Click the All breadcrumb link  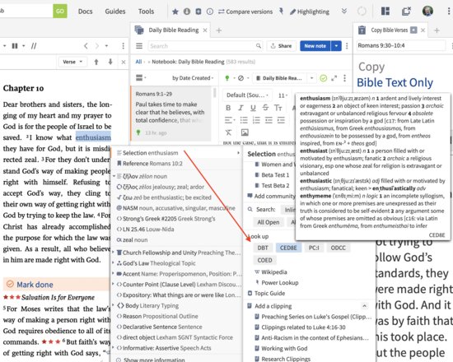click(x=138, y=62)
